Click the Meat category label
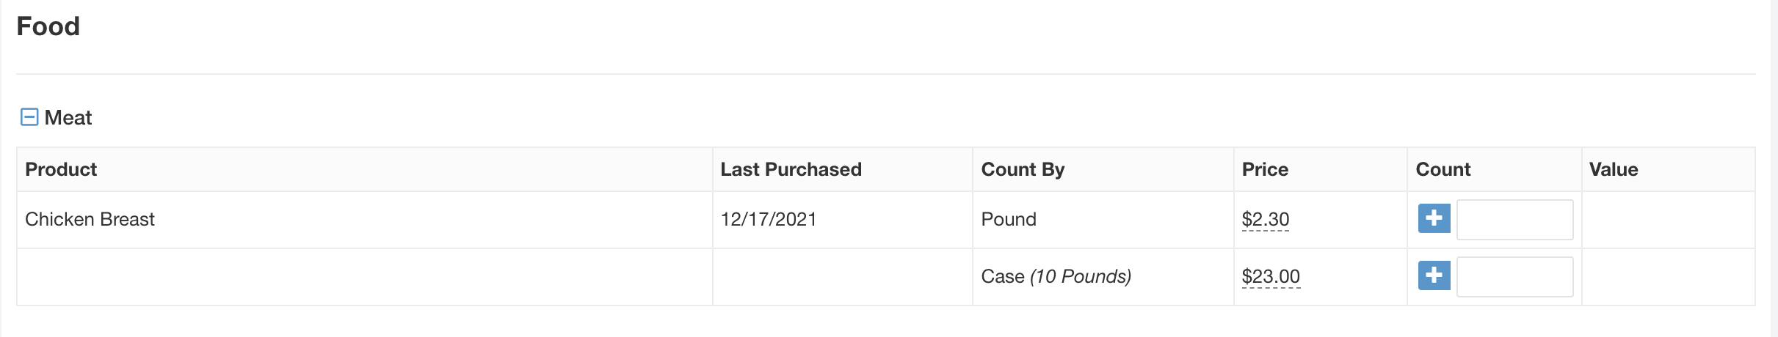 pos(68,117)
